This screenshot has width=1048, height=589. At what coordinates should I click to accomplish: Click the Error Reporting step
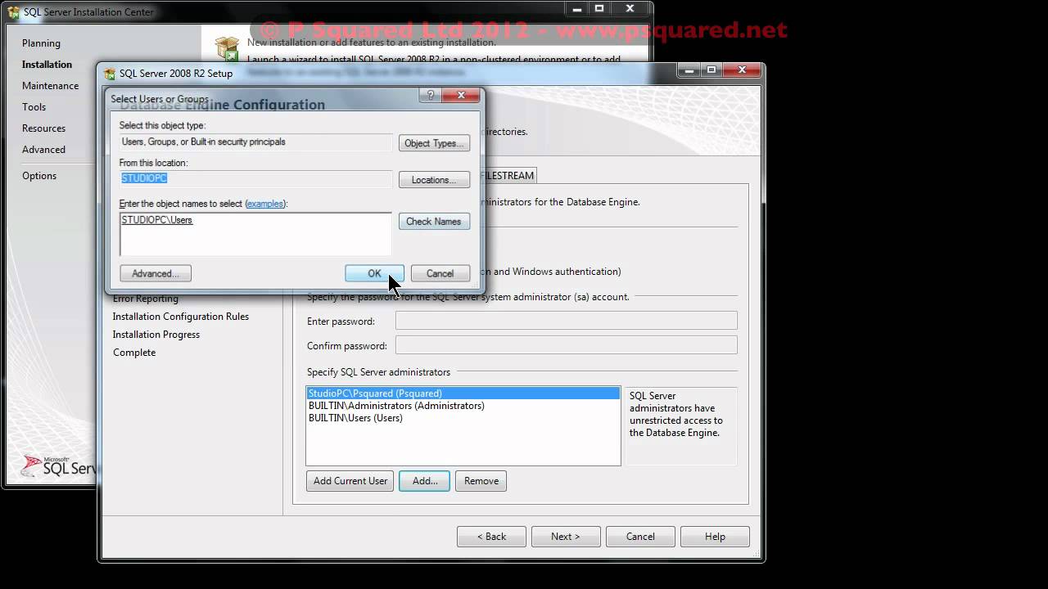click(x=146, y=299)
